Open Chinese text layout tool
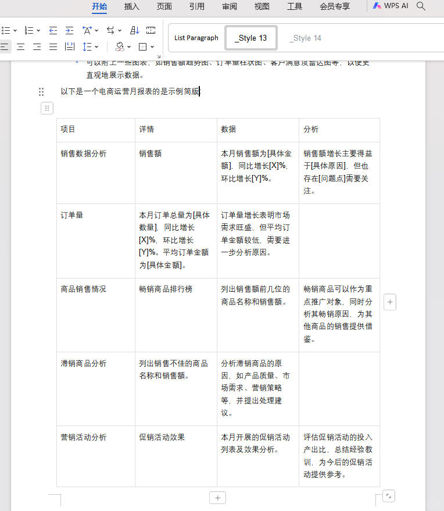Screen dimensions: 444x511 [87, 31]
